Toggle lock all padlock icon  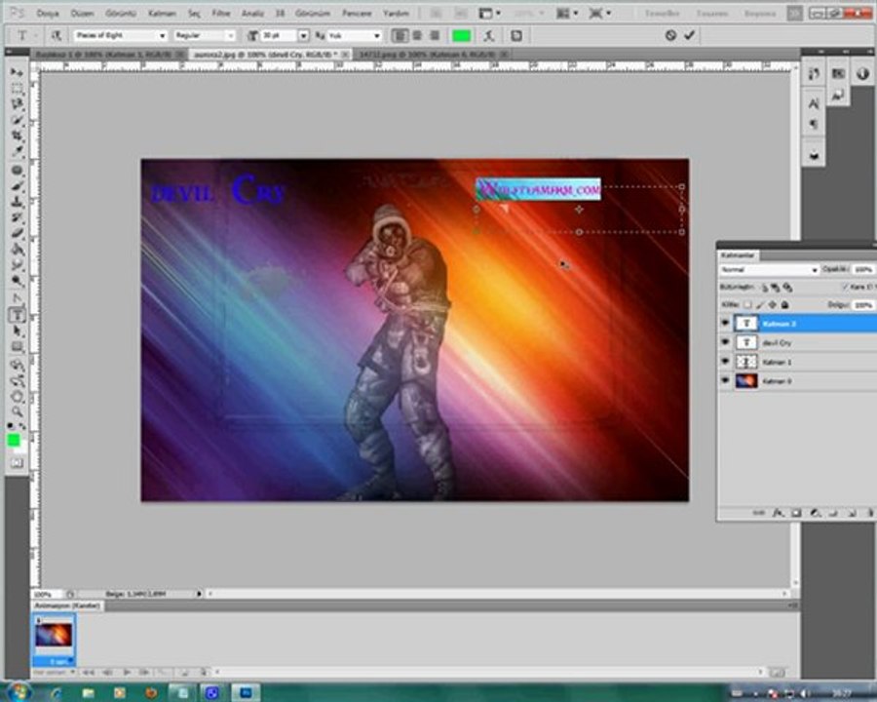point(785,304)
